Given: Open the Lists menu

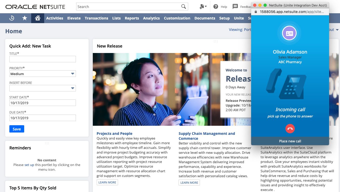Looking at the screenshot, I should pos(116,18).
